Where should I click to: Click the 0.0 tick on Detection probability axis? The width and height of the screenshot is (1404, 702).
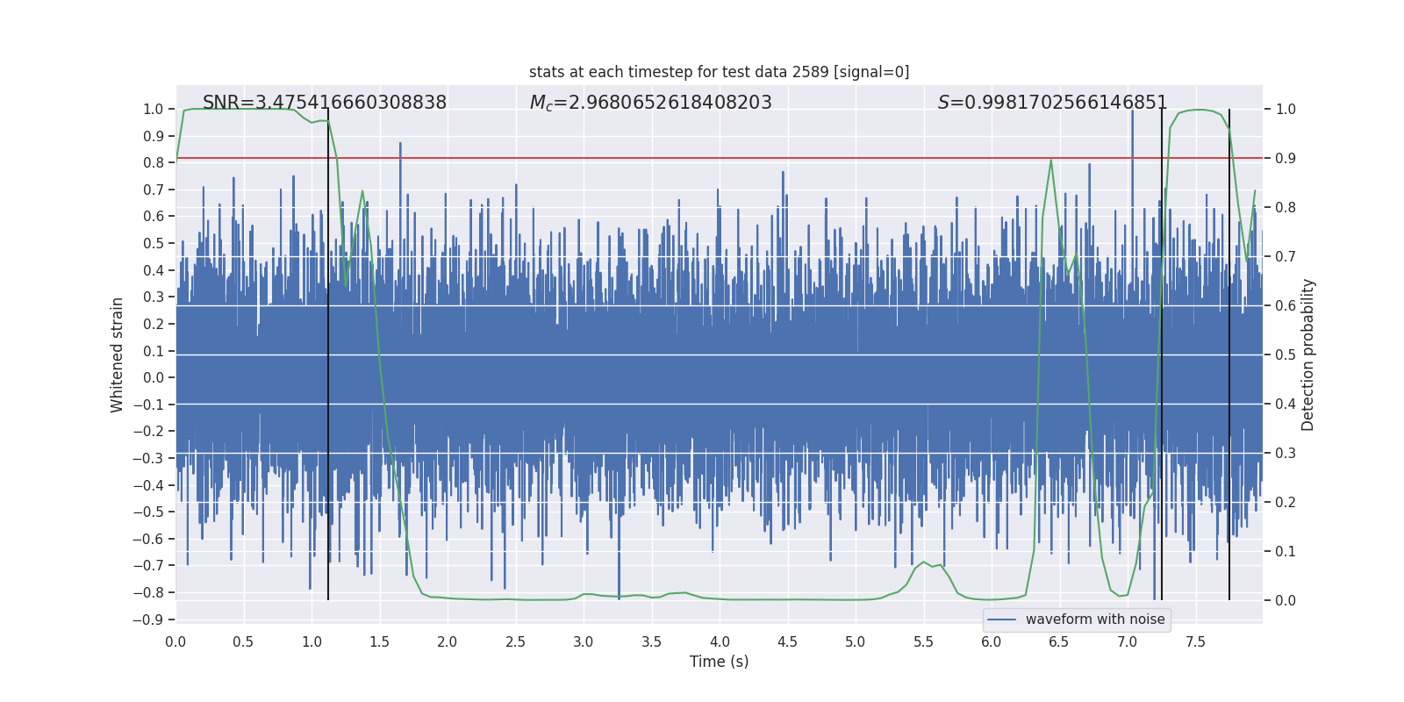(x=1286, y=601)
